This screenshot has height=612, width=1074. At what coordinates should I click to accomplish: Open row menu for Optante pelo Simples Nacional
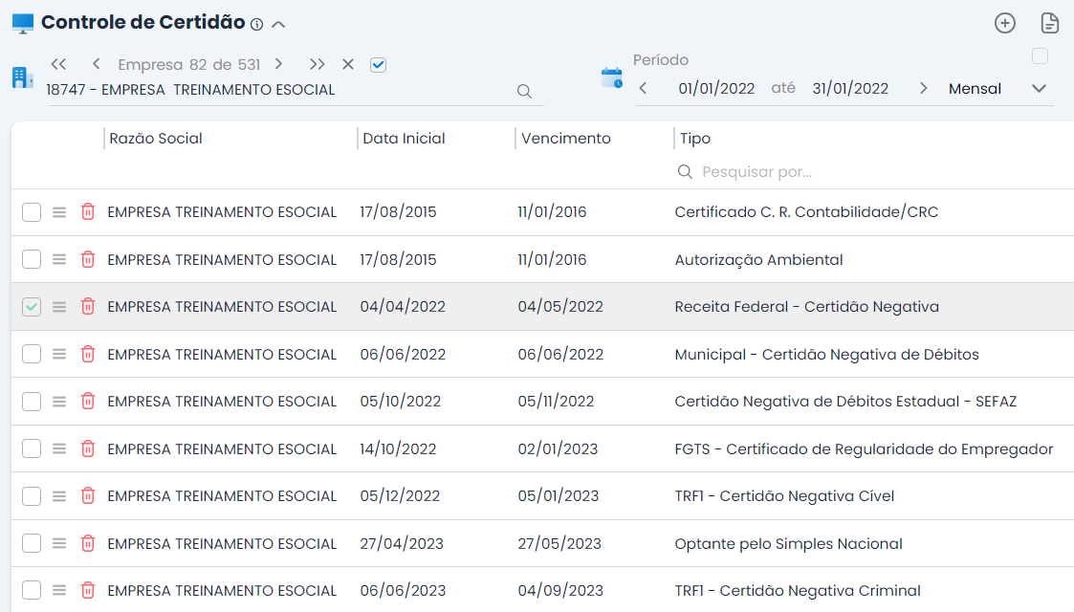coord(59,543)
